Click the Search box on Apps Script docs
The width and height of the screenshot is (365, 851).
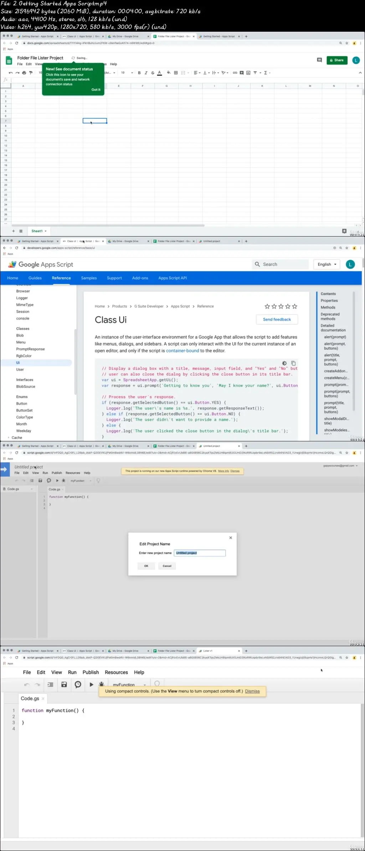tap(281, 264)
